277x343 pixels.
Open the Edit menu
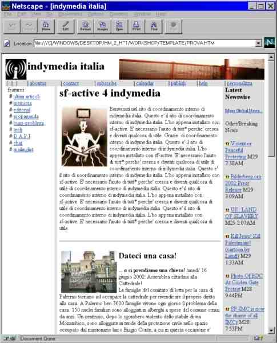click(22, 14)
